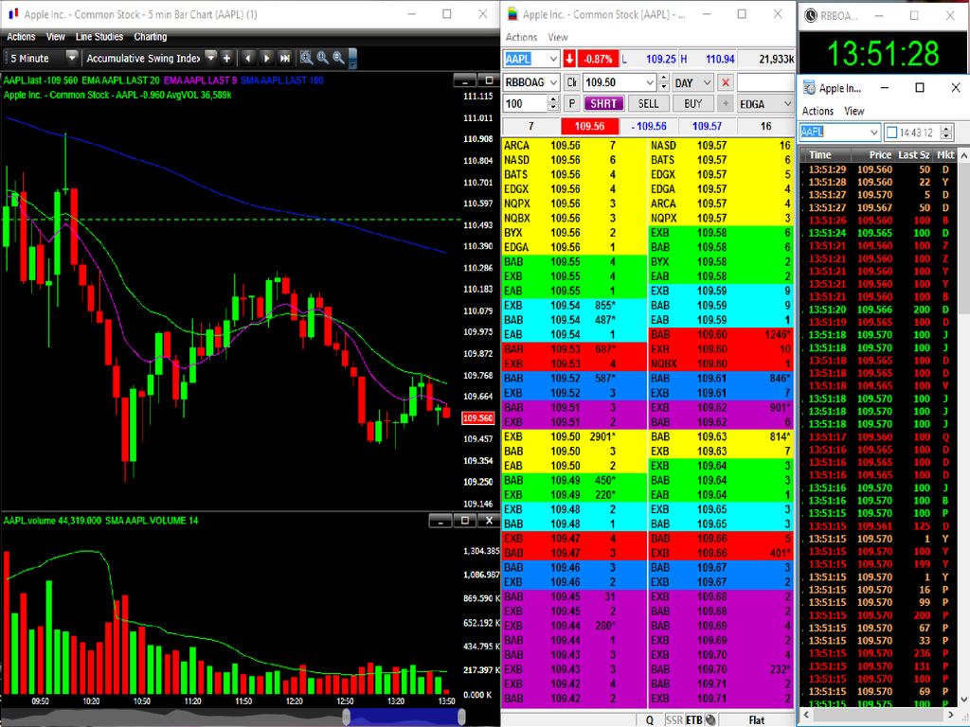The image size is (970, 727).
Task: Open the 109.50 price dropdown
Action: coord(650,82)
